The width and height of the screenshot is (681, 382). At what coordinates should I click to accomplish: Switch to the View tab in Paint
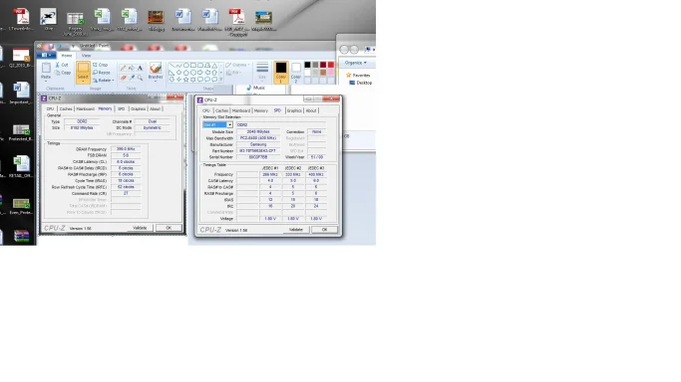pyautogui.click(x=86, y=56)
